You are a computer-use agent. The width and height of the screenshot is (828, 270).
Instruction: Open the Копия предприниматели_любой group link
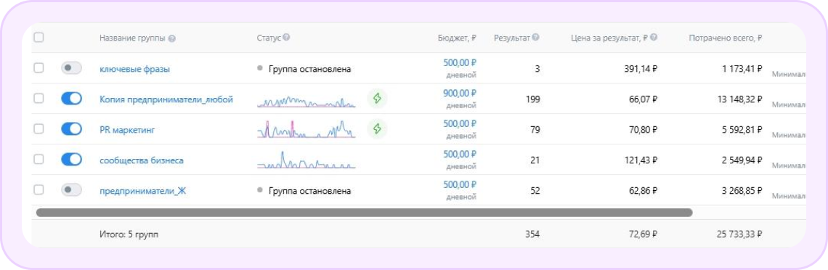coord(166,99)
